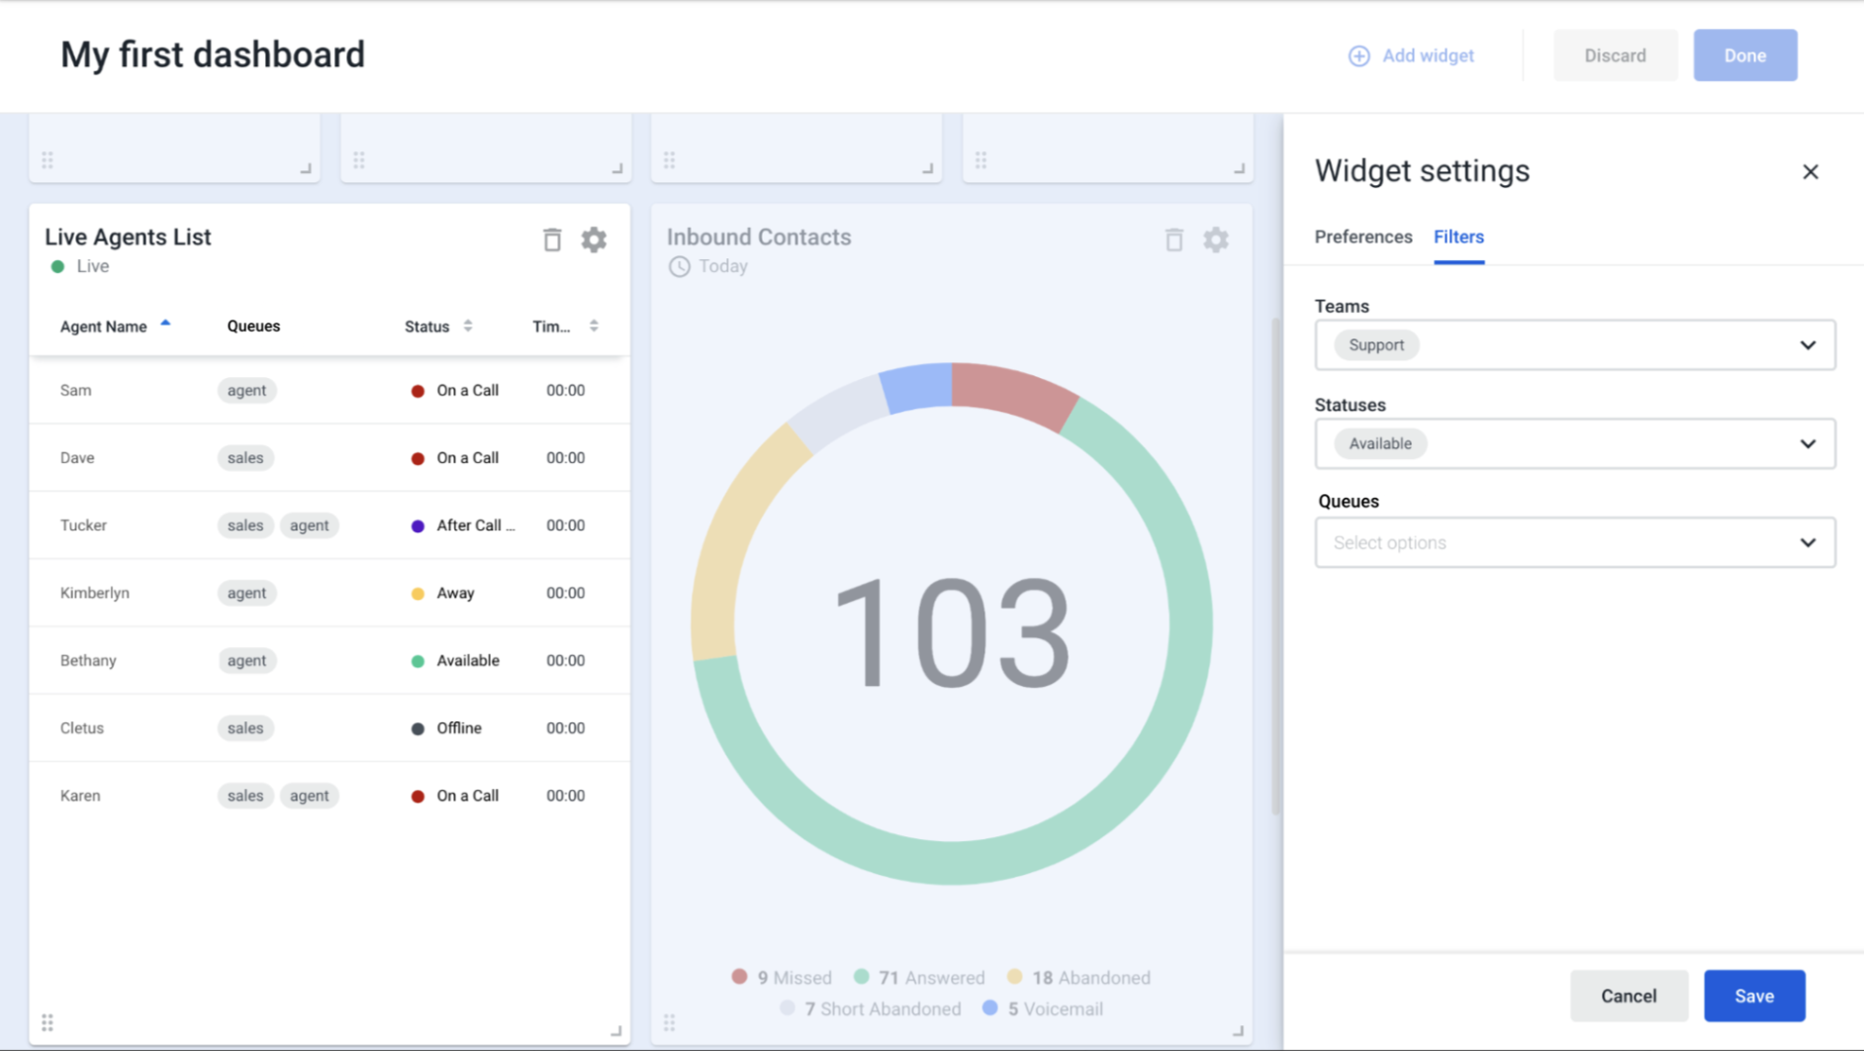
Task: Toggle Voicemail legend item
Action: pos(1043,1009)
